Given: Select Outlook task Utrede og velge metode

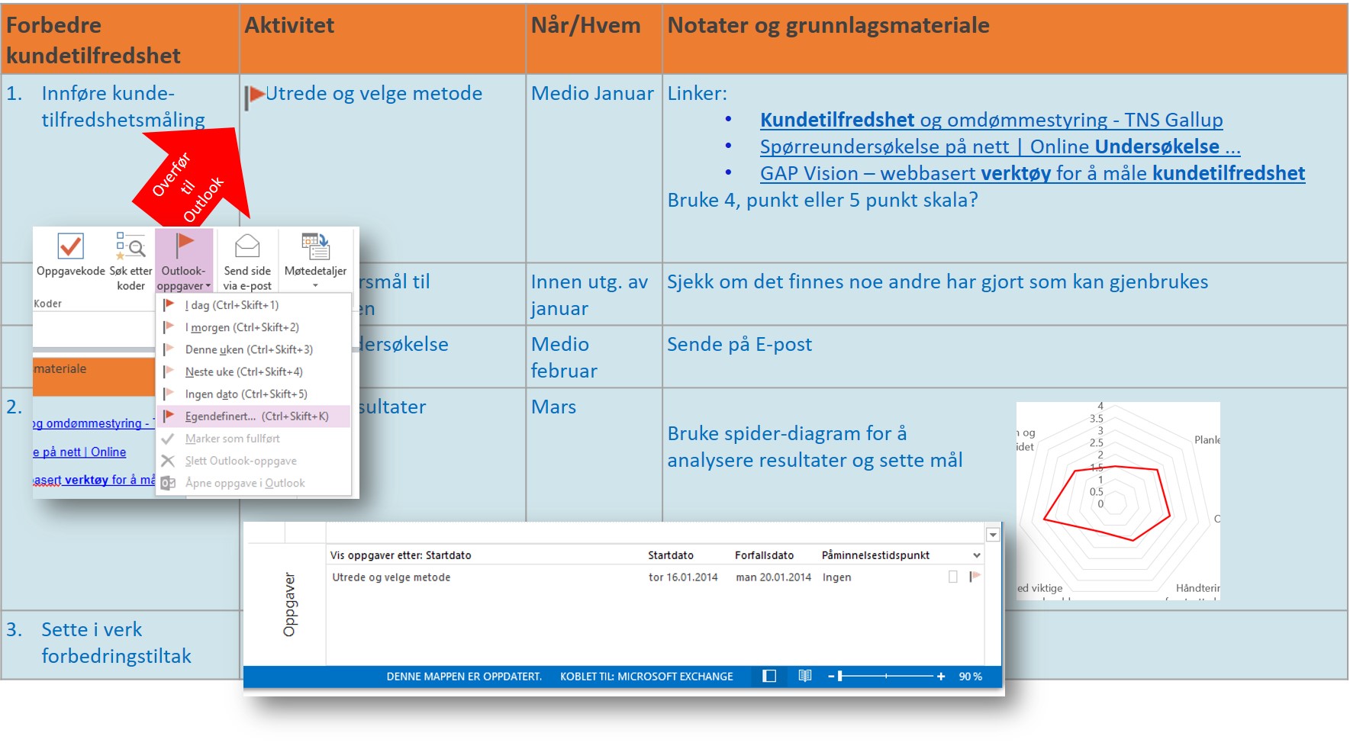Looking at the screenshot, I should tap(391, 577).
